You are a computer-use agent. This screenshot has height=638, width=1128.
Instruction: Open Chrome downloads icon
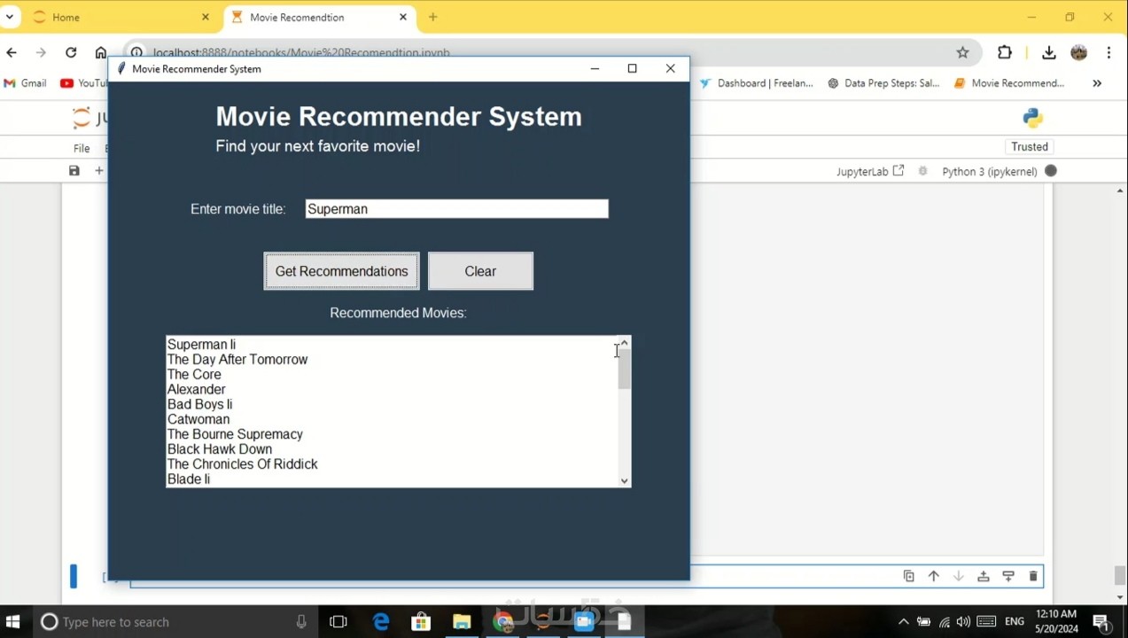tap(1049, 52)
